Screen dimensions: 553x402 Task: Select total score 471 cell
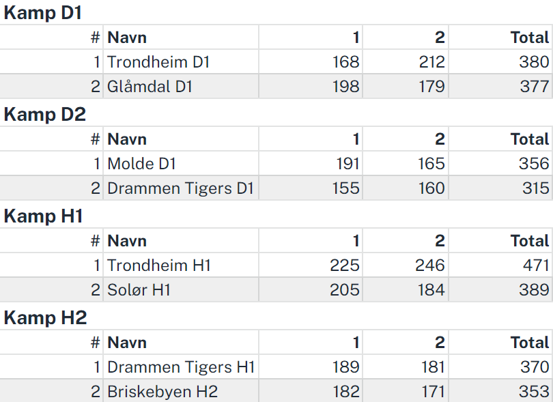(536, 265)
